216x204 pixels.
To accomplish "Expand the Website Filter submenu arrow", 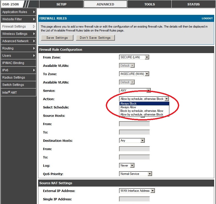I will pyautogui.click(x=34, y=19).
